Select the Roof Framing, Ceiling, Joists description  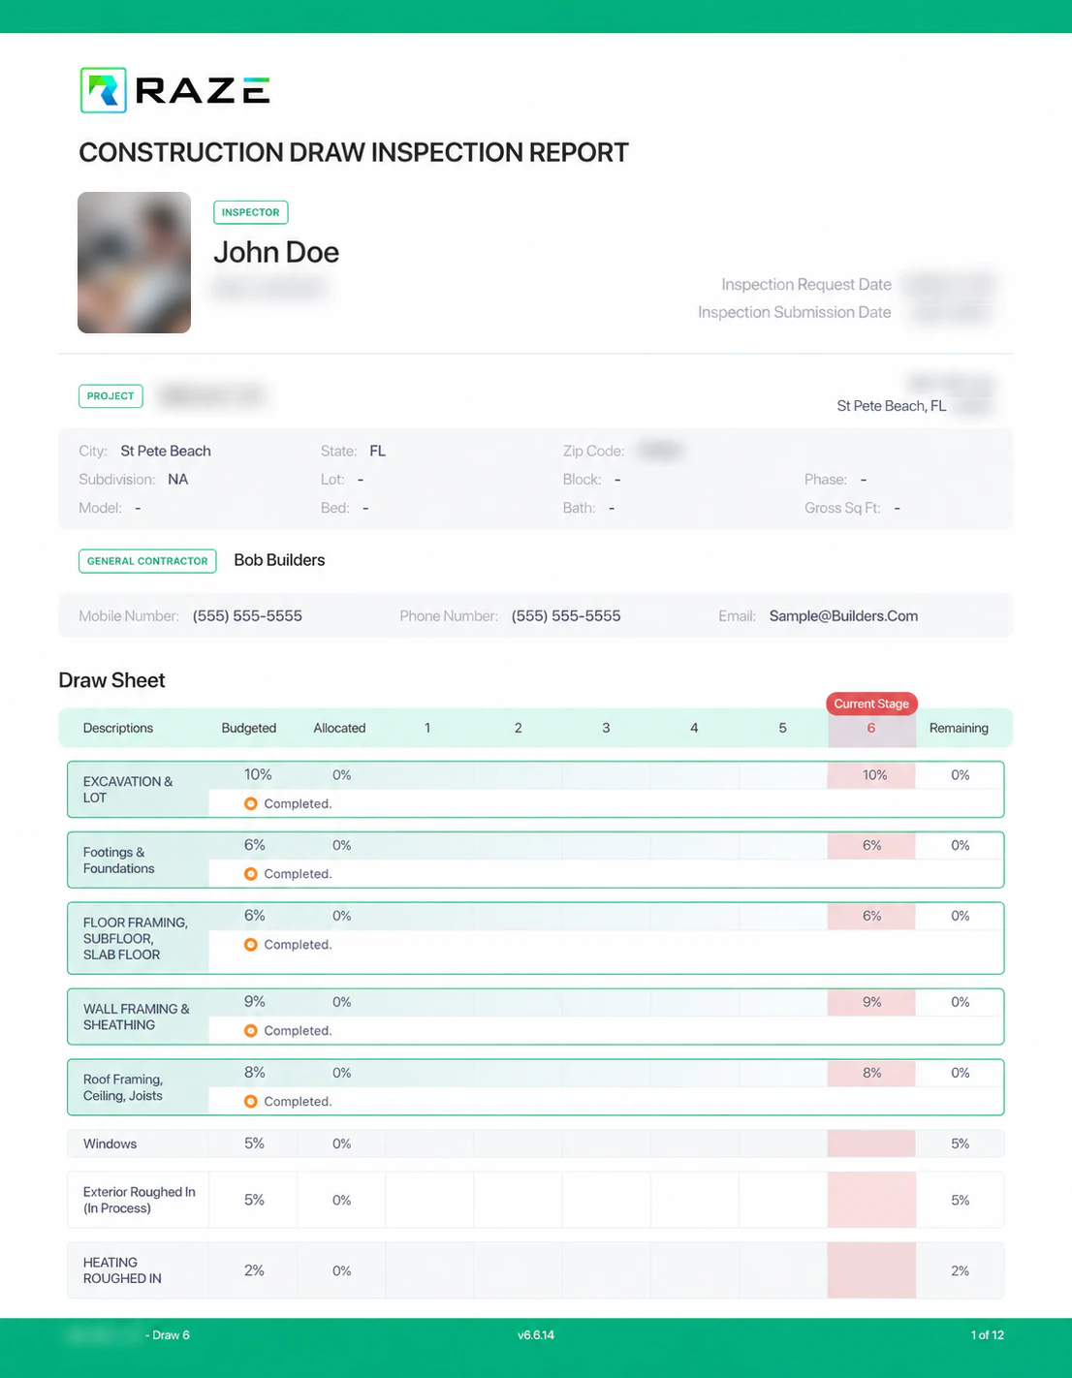point(123,1087)
